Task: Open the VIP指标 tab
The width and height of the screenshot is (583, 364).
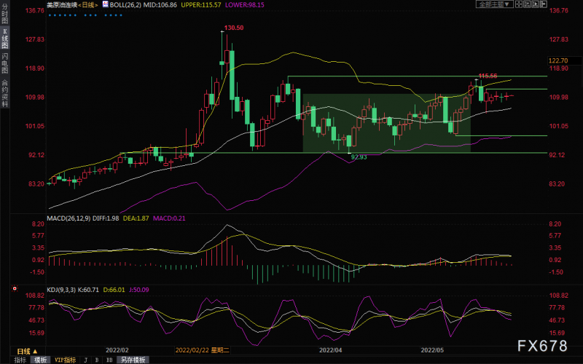Action: click(x=66, y=360)
